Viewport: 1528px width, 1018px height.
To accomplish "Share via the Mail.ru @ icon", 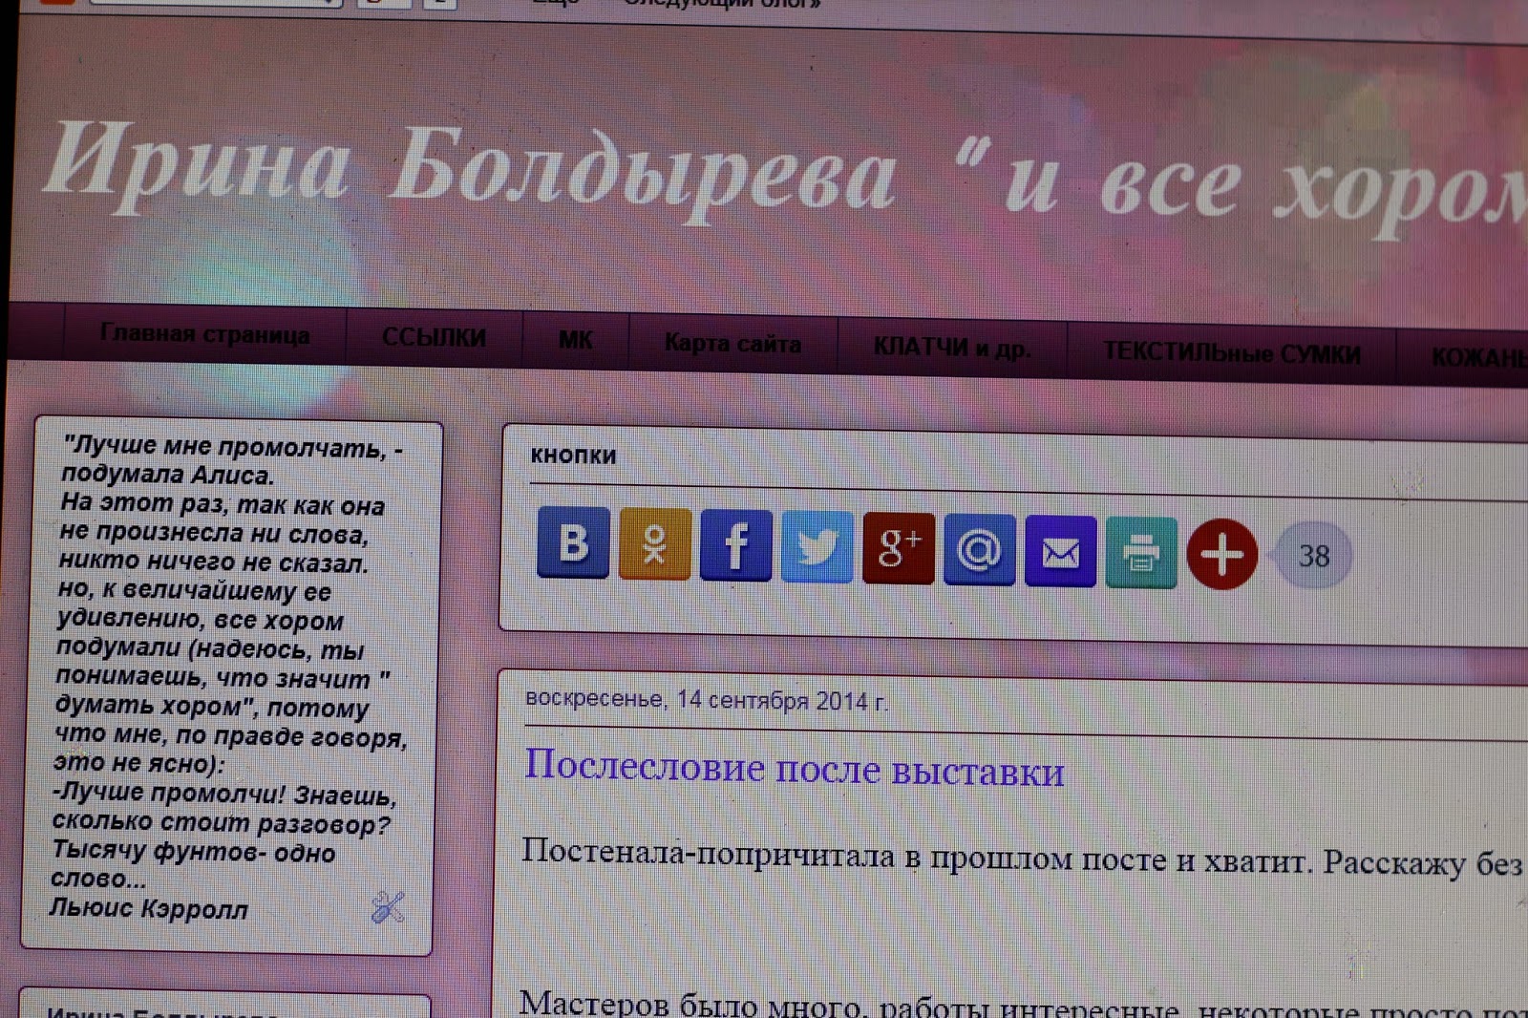I will point(980,550).
